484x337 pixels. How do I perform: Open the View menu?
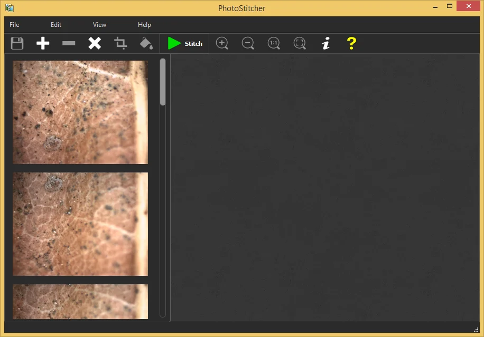tap(99, 25)
